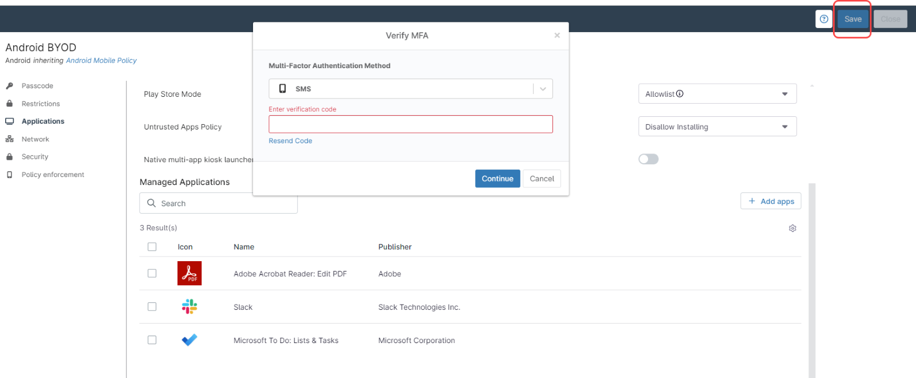Click the Adobe publisher cell
The image size is (916, 378).
tap(390, 274)
